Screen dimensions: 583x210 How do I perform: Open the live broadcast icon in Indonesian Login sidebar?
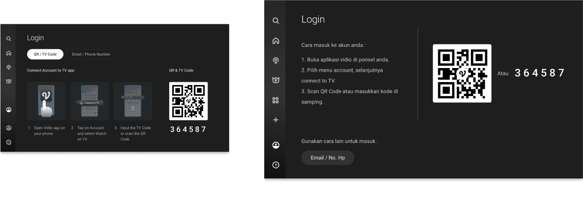[276, 60]
